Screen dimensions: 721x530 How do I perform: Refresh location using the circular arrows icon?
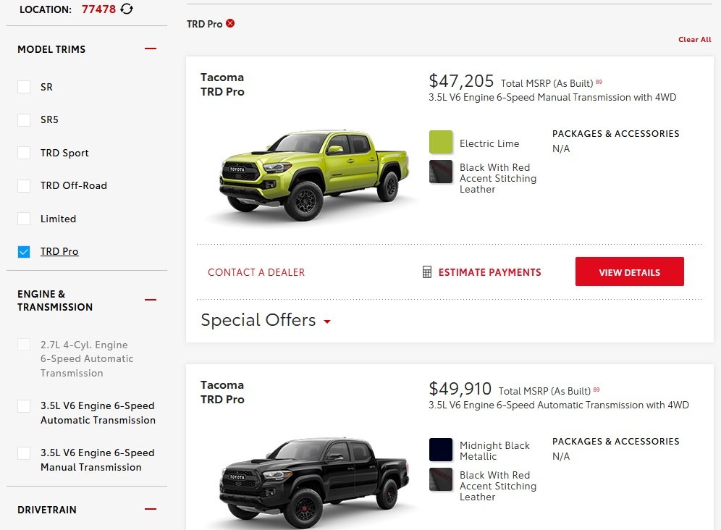[x=127, y=9]
